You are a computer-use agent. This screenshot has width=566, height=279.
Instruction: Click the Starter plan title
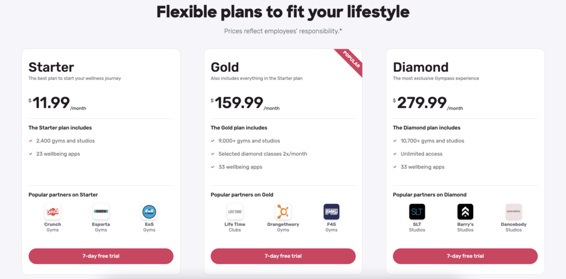pos(51,67)
